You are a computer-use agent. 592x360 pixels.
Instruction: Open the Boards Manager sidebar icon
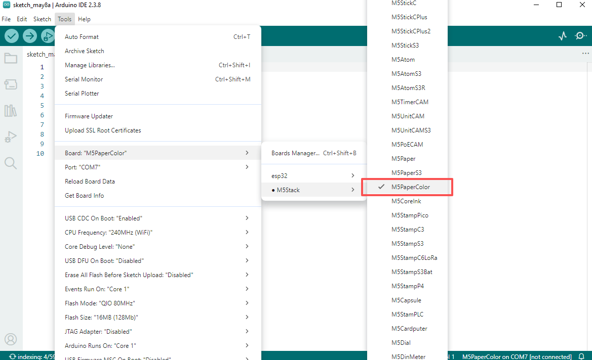[11, 84]
